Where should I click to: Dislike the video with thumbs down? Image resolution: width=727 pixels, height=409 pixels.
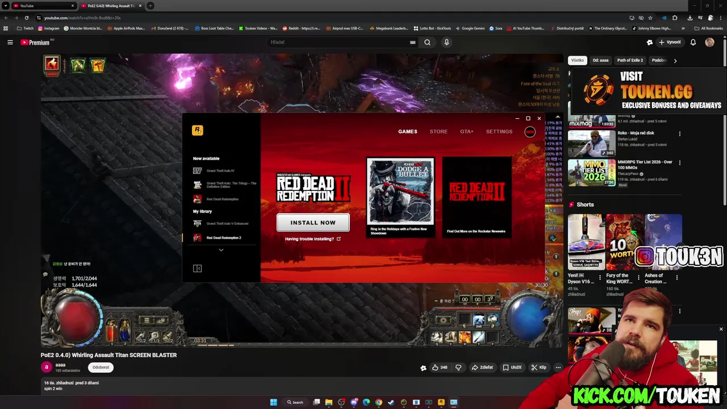[458, 368]
